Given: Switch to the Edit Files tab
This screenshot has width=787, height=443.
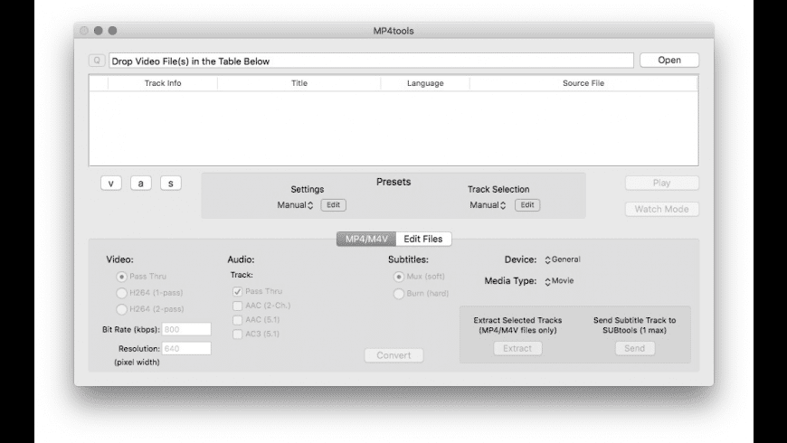Looking at the screenshot, I should tap(423, 239).
